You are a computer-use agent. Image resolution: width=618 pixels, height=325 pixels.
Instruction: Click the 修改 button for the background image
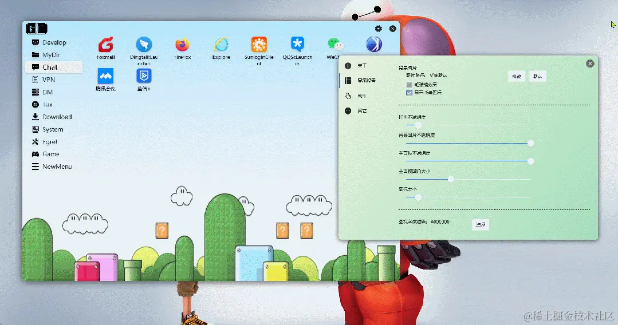[x=517, y=77]
